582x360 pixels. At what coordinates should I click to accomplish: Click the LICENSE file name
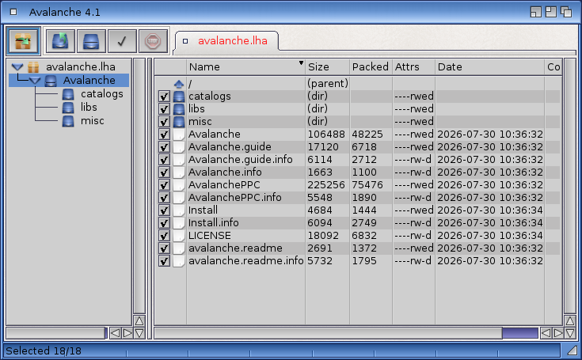pos(209,236)
